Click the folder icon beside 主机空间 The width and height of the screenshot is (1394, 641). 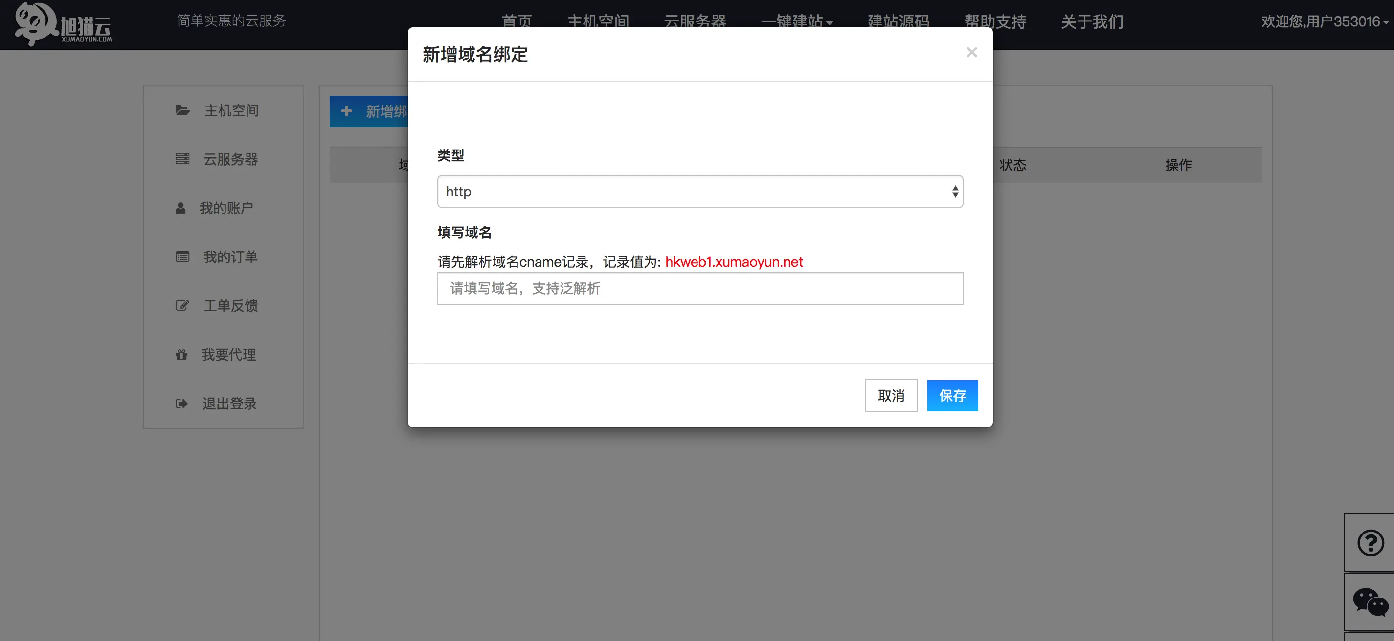point(182,110)
